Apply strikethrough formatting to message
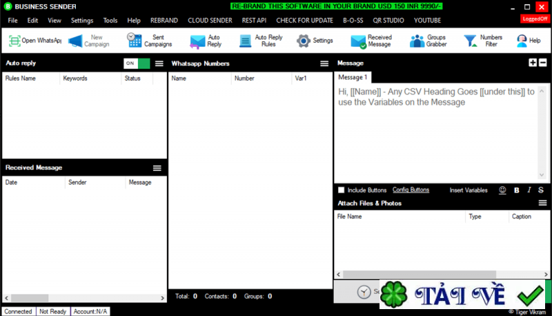The width and height of the screenshot is (552, 316). [x=541, y=190]
